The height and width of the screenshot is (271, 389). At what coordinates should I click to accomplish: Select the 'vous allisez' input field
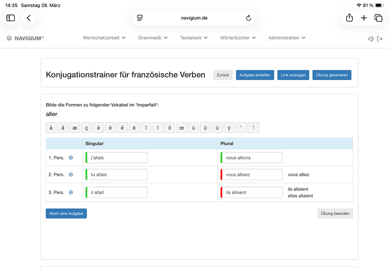(252, 174)
